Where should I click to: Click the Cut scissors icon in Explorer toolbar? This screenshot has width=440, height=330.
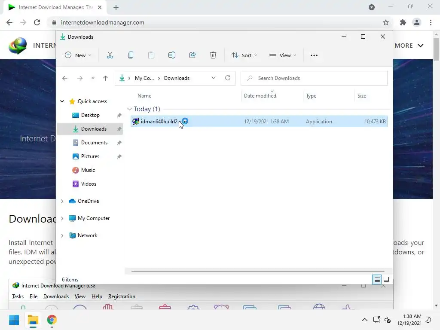pos(110,55)
